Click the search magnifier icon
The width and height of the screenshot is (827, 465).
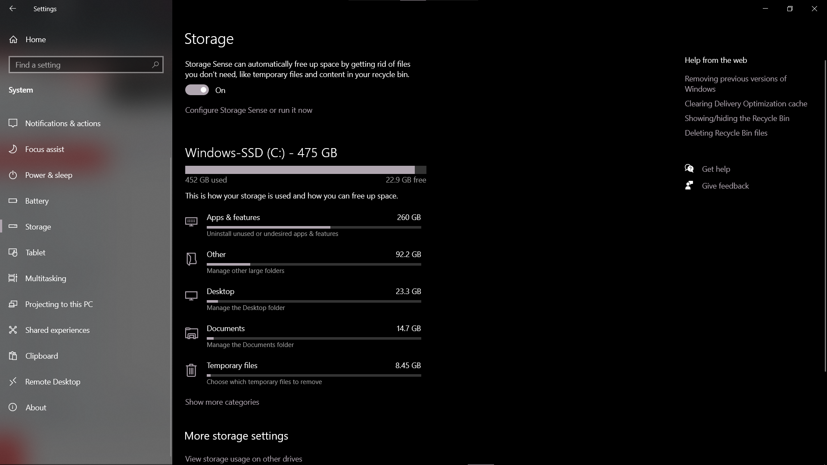(155, 65)
